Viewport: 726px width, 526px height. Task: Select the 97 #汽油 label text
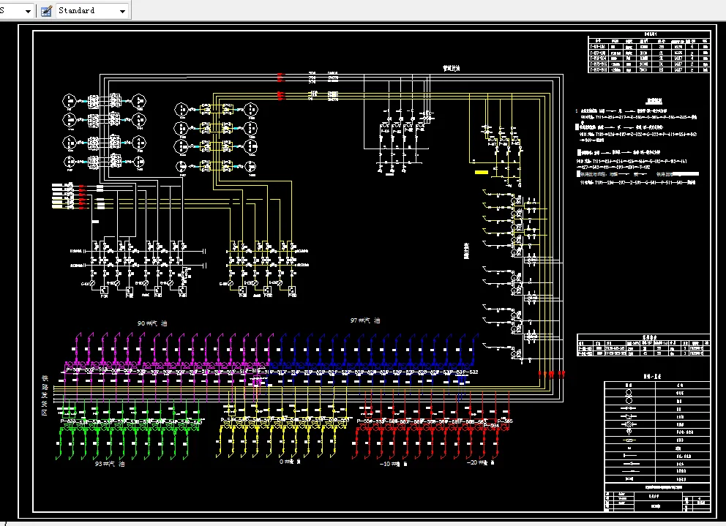click(365, 321)
